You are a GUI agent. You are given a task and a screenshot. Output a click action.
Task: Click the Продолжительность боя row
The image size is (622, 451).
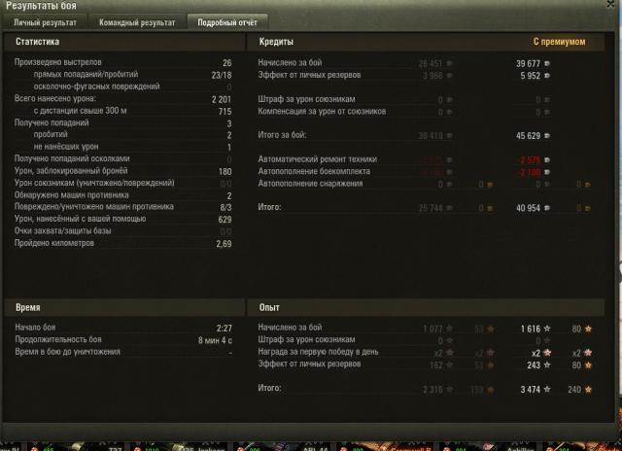(123, 340)
